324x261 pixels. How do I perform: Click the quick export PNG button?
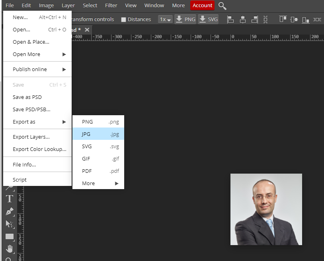185,19
